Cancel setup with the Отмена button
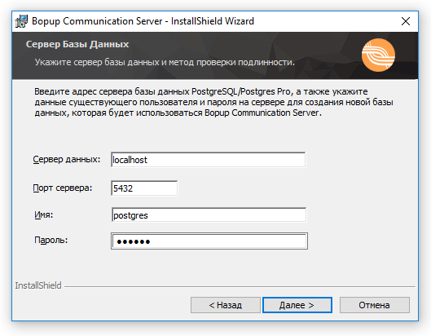 (x=375, y=305)
